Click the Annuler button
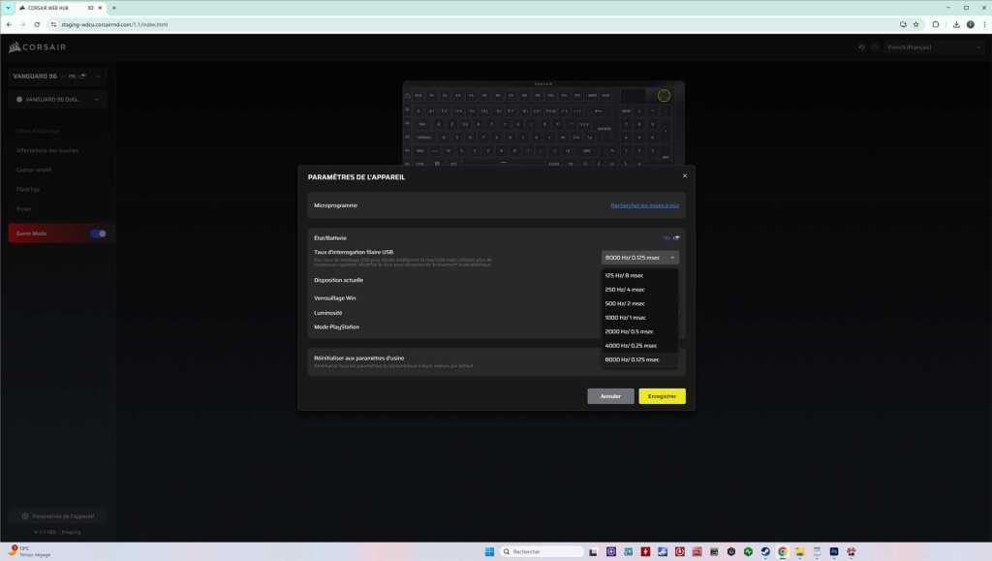 610,396
